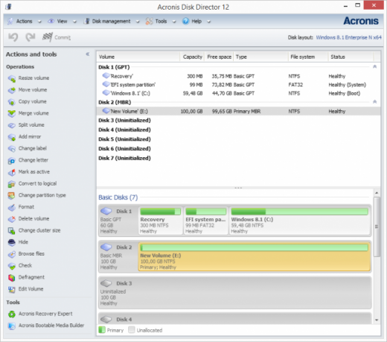This screenshot has height=342, width=387.
Task: Click the Check volume icon
Action: point(12,266)
